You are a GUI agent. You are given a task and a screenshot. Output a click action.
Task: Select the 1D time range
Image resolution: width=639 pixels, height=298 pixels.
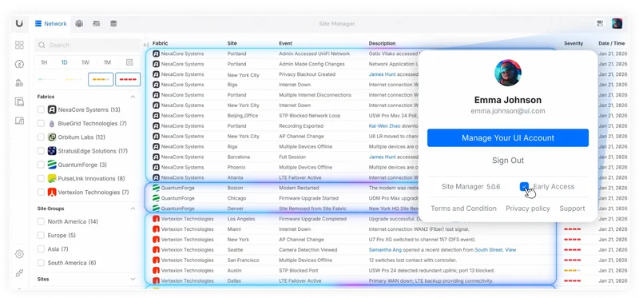click(65, 62)
